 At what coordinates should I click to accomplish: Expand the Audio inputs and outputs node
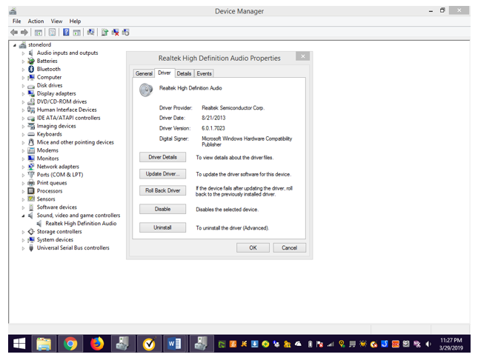[23, 53]
